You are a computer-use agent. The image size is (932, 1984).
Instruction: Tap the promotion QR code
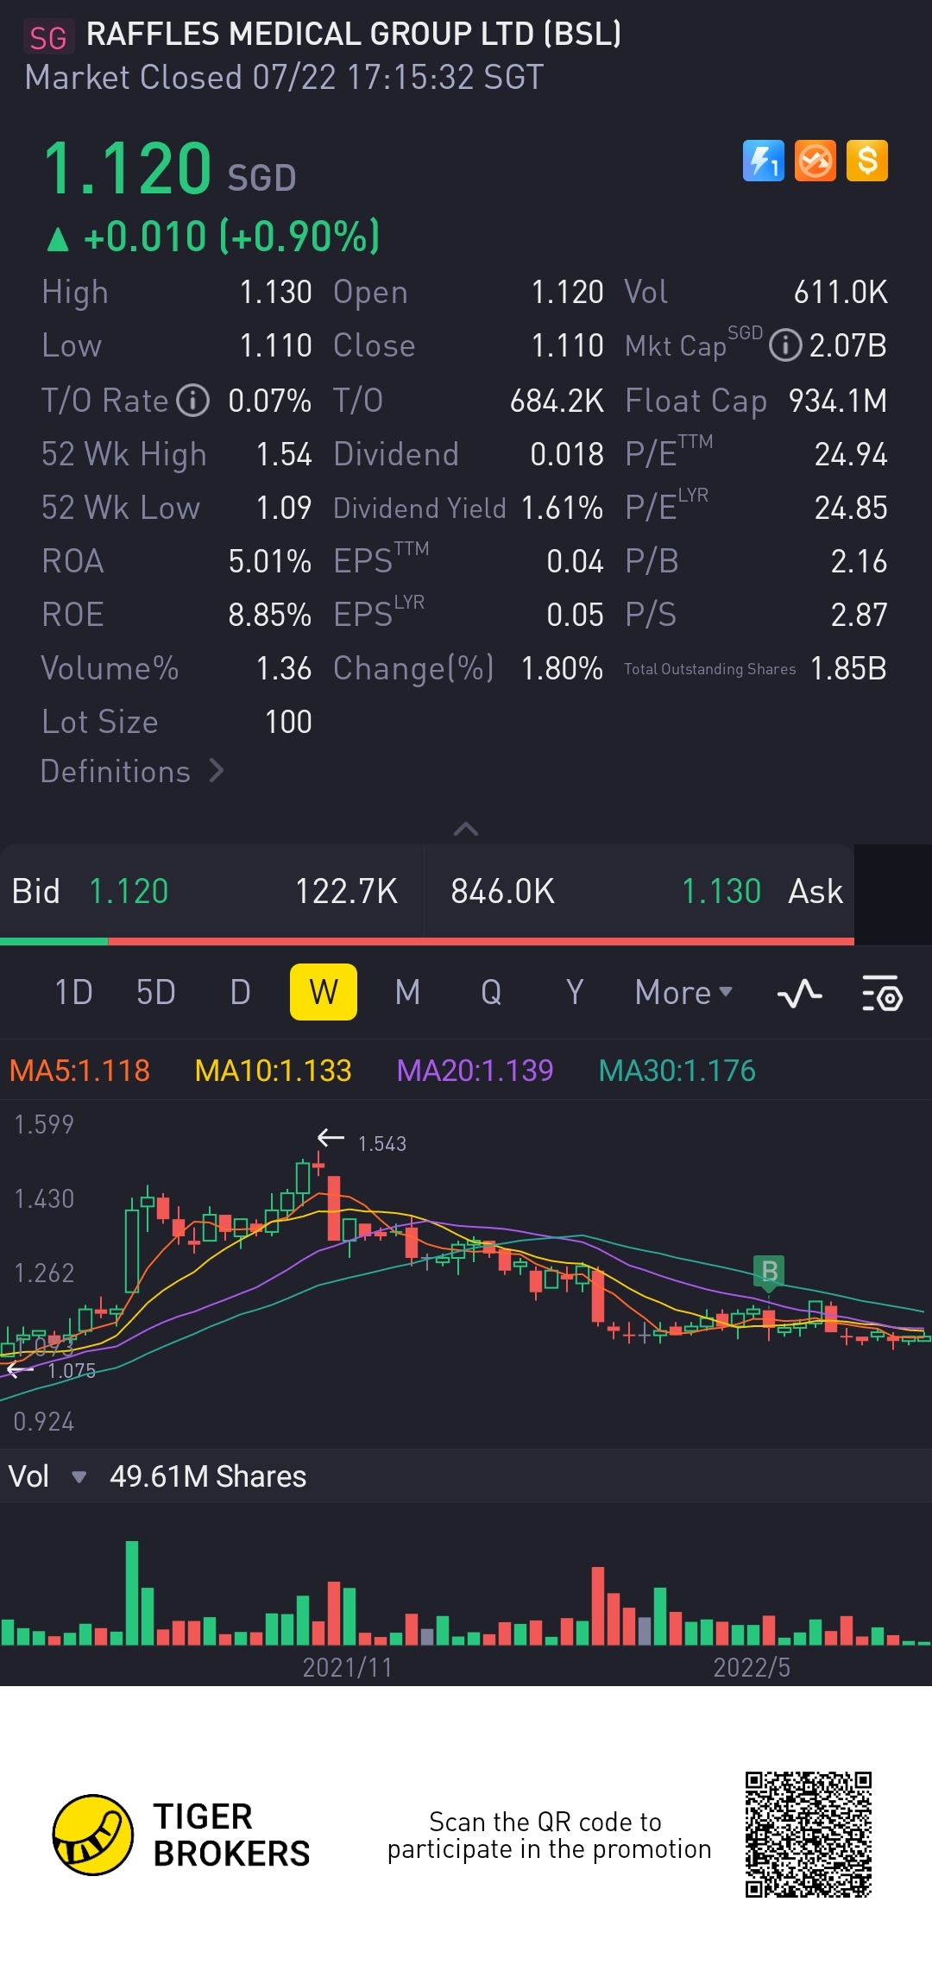click(x=809, y=1835)
